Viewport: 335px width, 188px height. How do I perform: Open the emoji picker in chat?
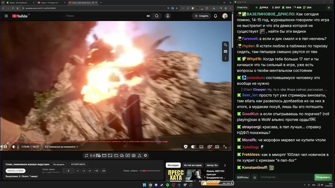255,178
